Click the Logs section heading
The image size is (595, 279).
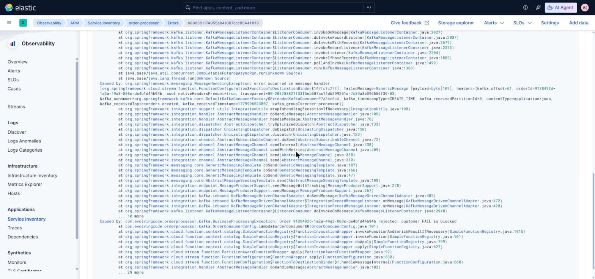[x=13, y=123]
